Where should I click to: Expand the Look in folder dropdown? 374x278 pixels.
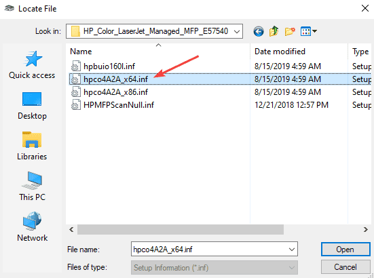click(237, 31)
